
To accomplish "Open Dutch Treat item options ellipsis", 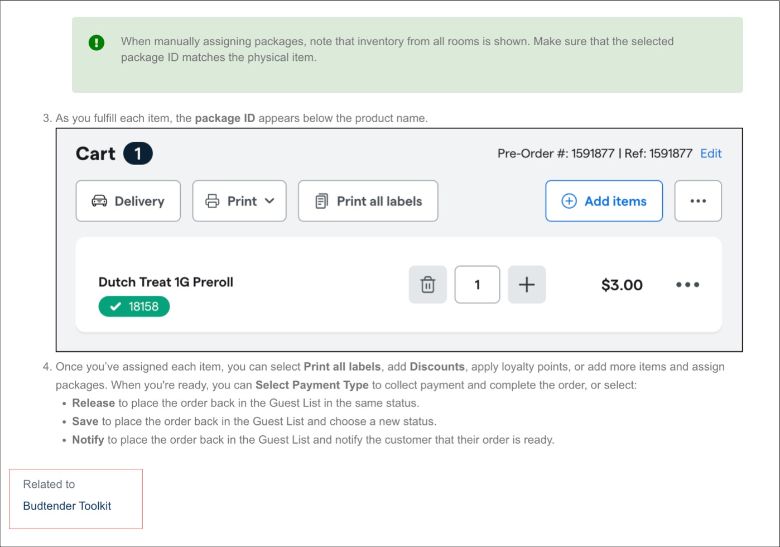I will (687, 285).
